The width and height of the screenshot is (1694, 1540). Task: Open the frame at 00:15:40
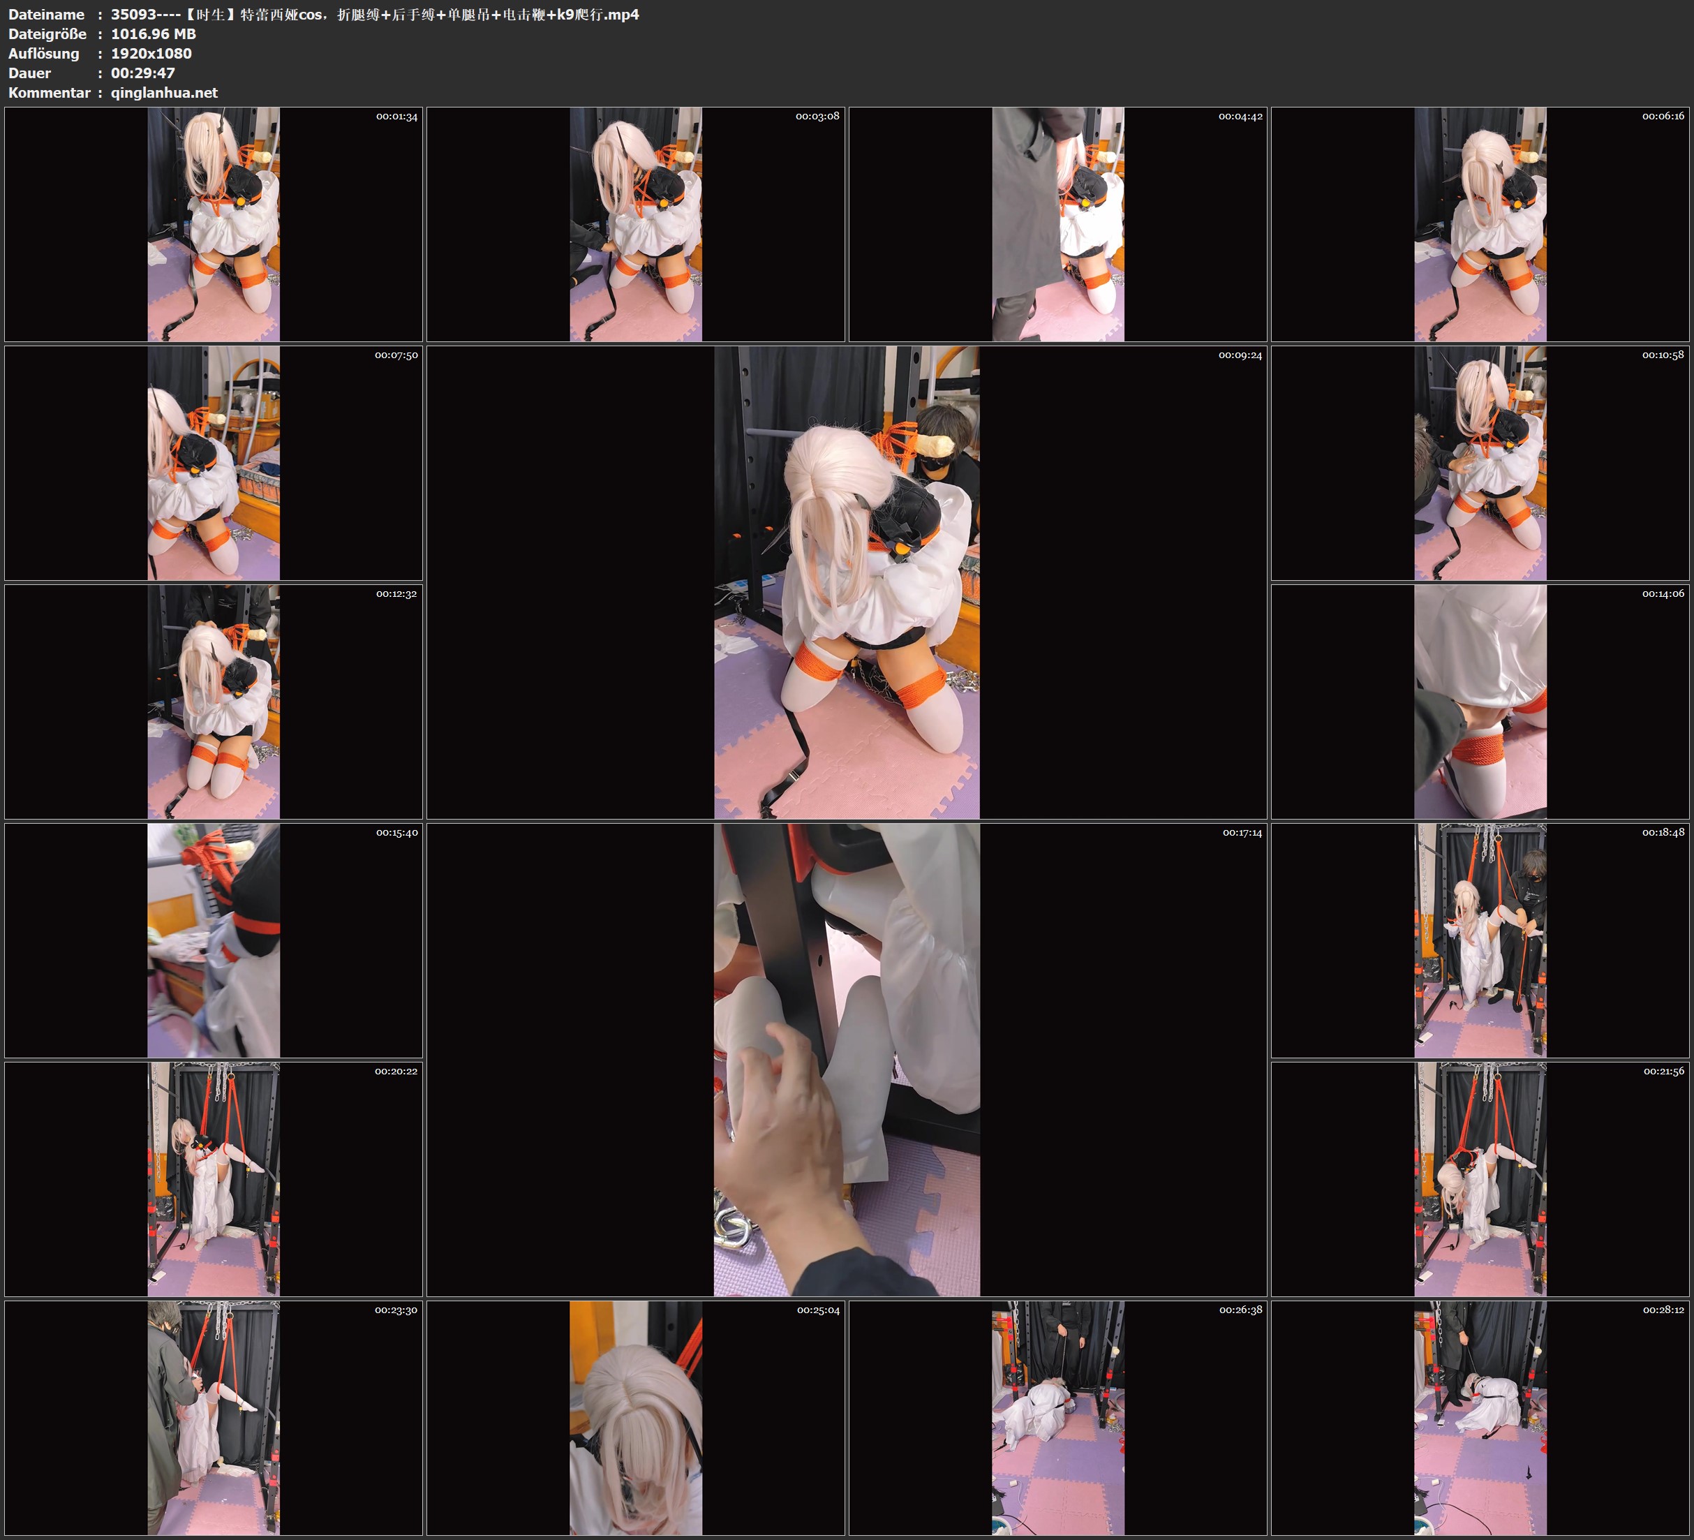[x=214, y=940]
